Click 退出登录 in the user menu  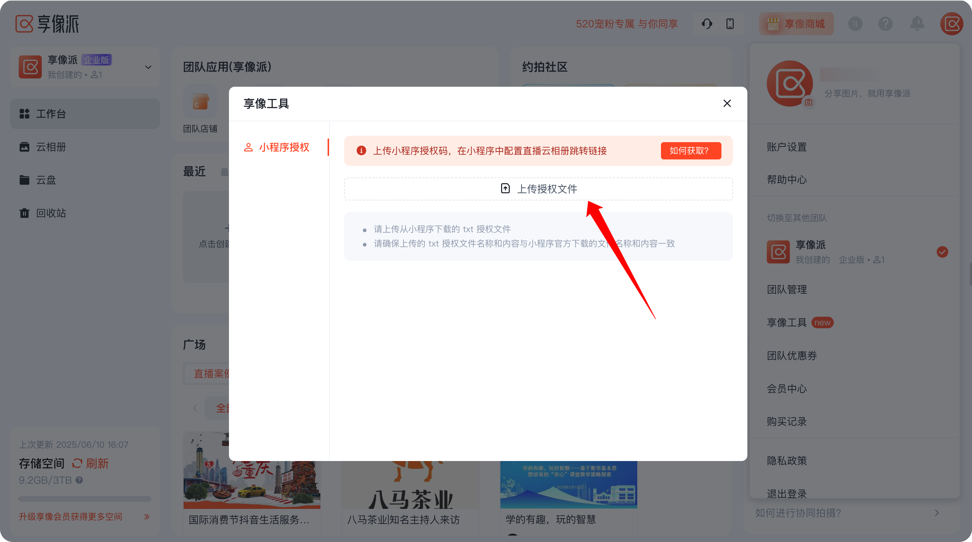pos(787,493)
